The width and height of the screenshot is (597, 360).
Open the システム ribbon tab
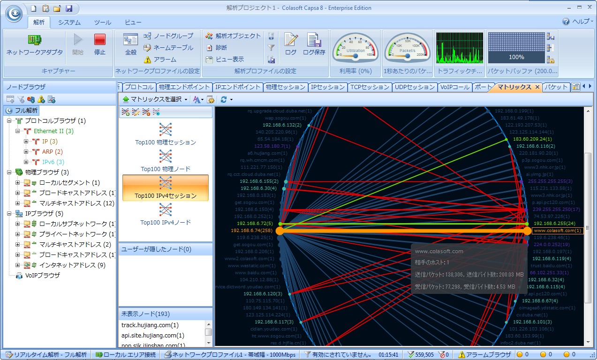69,22
